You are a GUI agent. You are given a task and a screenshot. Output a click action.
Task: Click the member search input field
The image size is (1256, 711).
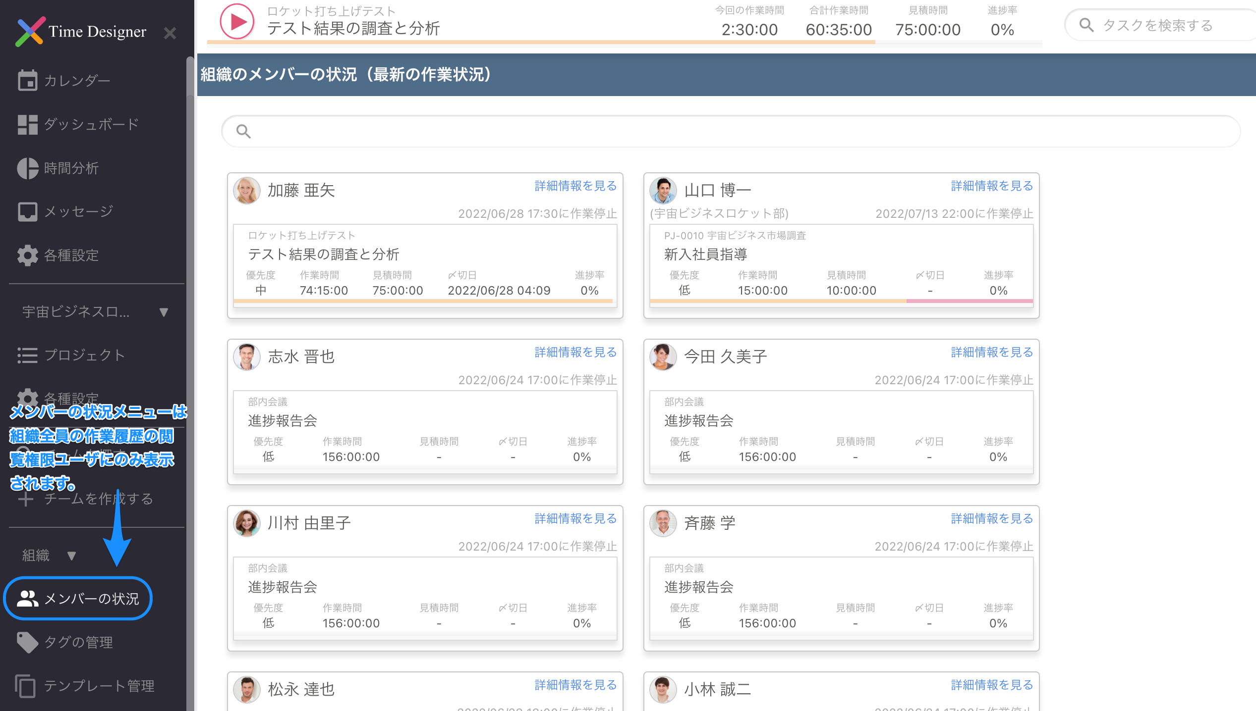coord(731,131)
